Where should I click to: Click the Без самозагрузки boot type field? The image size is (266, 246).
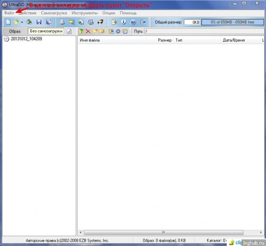click(x=46, y=31)
